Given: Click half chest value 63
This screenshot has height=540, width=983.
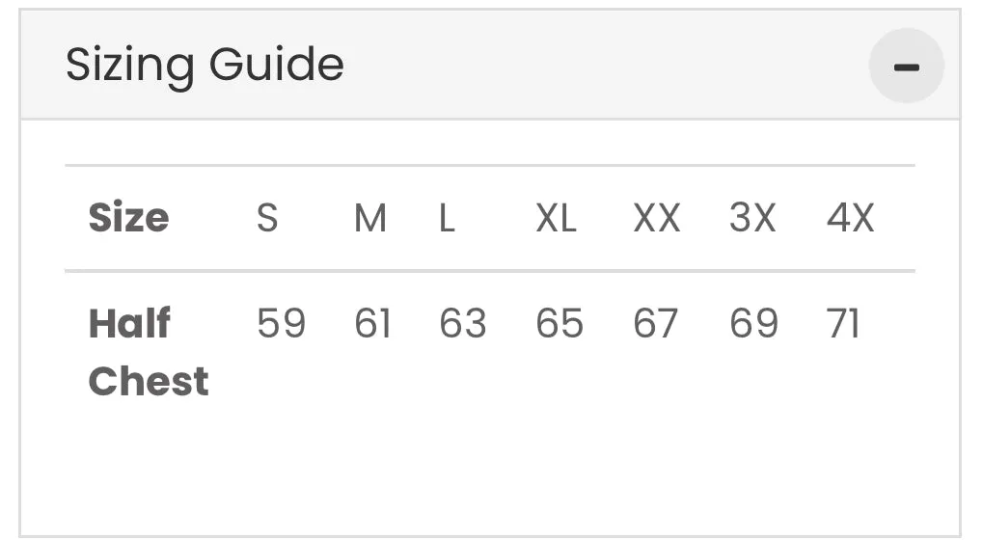Looking at the screenshot, I should click(x=463, y=324).
